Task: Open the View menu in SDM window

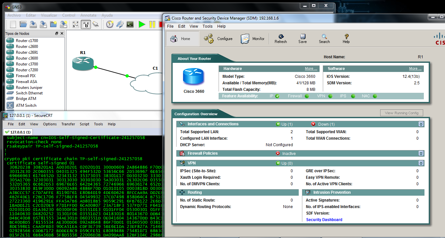Action: point(194,26)
